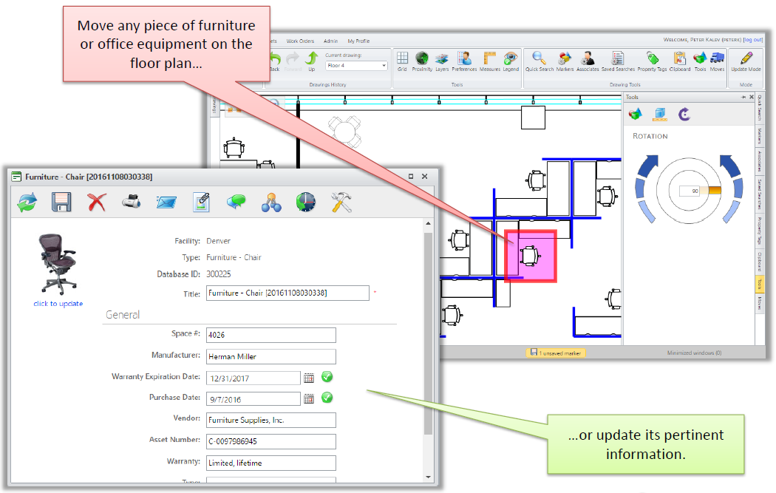Open the Work Orders menu

click(x=300, y=41)
